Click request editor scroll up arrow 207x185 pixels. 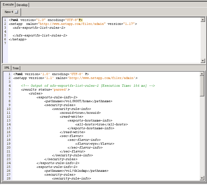pos(203,20)
